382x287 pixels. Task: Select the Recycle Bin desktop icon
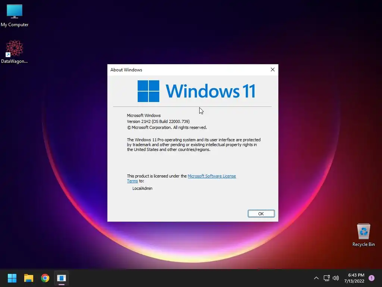363,235
